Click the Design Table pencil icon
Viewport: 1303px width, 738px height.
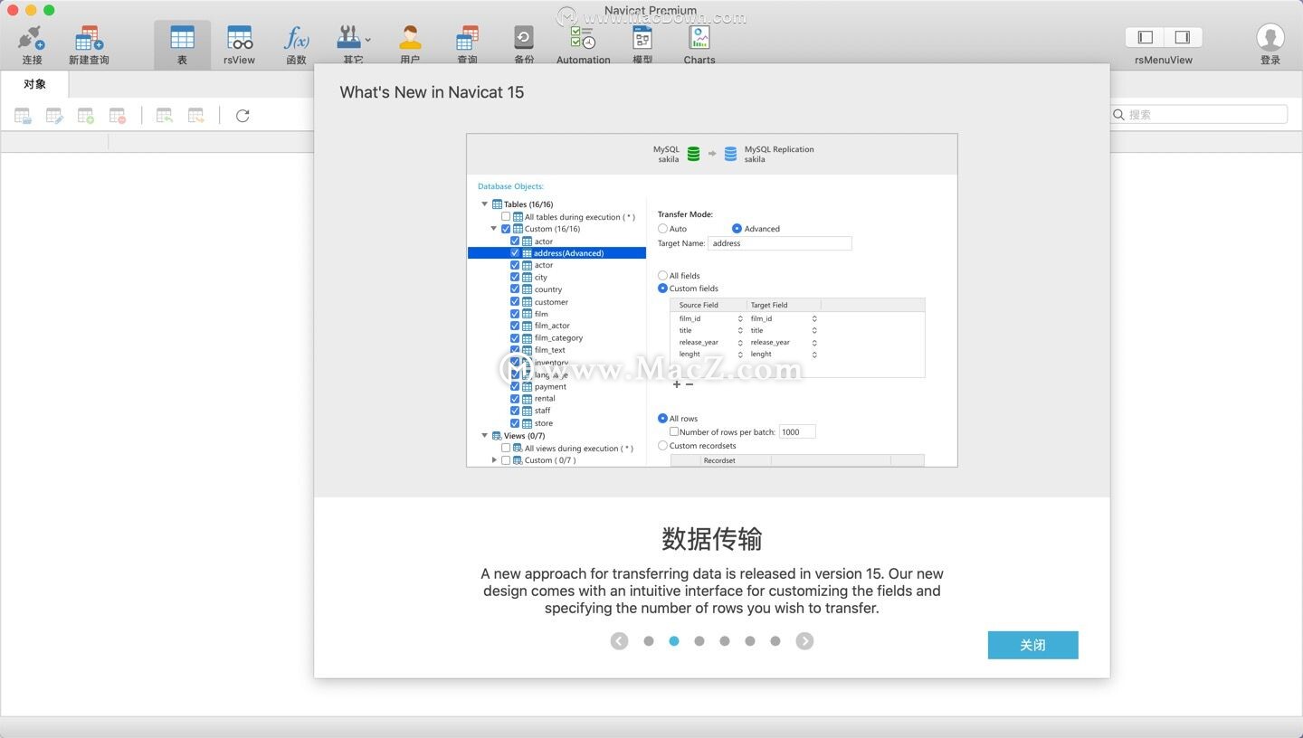click(54, 116)
